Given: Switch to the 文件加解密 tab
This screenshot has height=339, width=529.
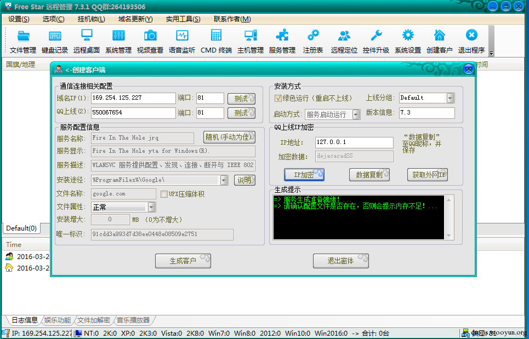Looking at the screenshot, I should pos(93,320).
